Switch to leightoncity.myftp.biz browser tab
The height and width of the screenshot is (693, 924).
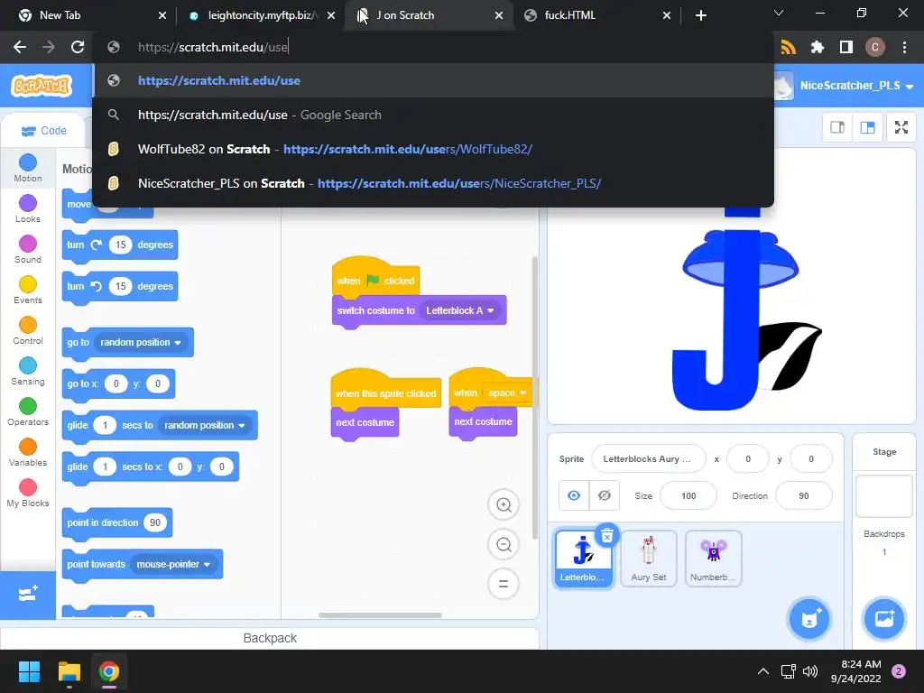point(262,15)
